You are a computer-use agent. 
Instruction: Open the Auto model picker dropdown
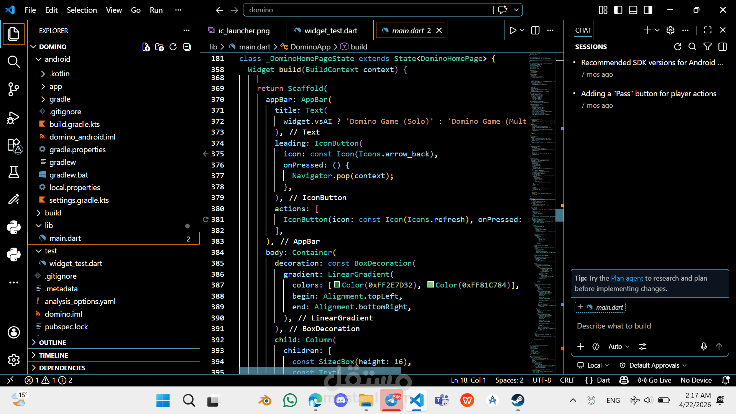point(619,347)
